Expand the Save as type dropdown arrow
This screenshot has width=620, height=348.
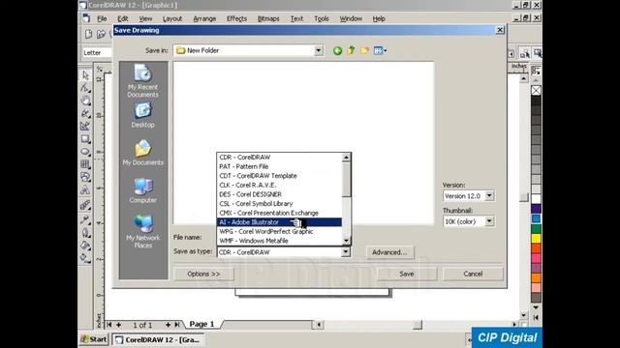(x=346, y=252)
